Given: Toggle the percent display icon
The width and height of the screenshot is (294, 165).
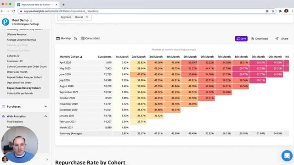Looking at the screenshot, I should coord(75,38).
